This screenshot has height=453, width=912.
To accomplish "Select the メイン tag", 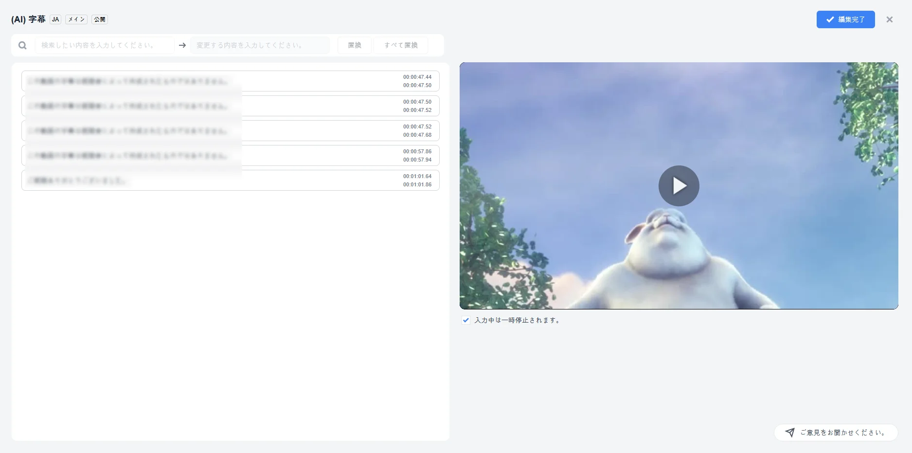I will (x=76, y=19).
